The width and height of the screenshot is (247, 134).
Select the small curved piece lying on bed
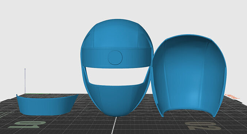coord(47,105)
